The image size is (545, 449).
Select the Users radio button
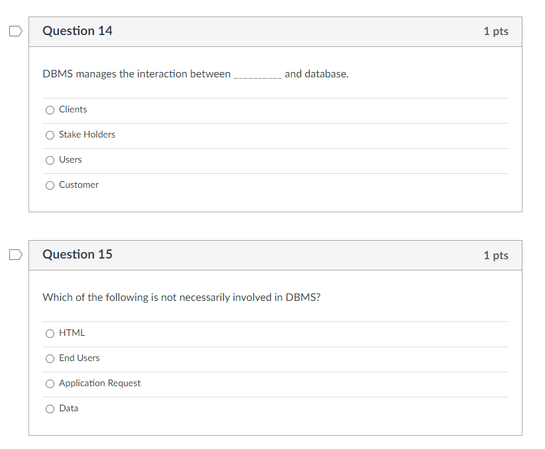click(50, 159)
